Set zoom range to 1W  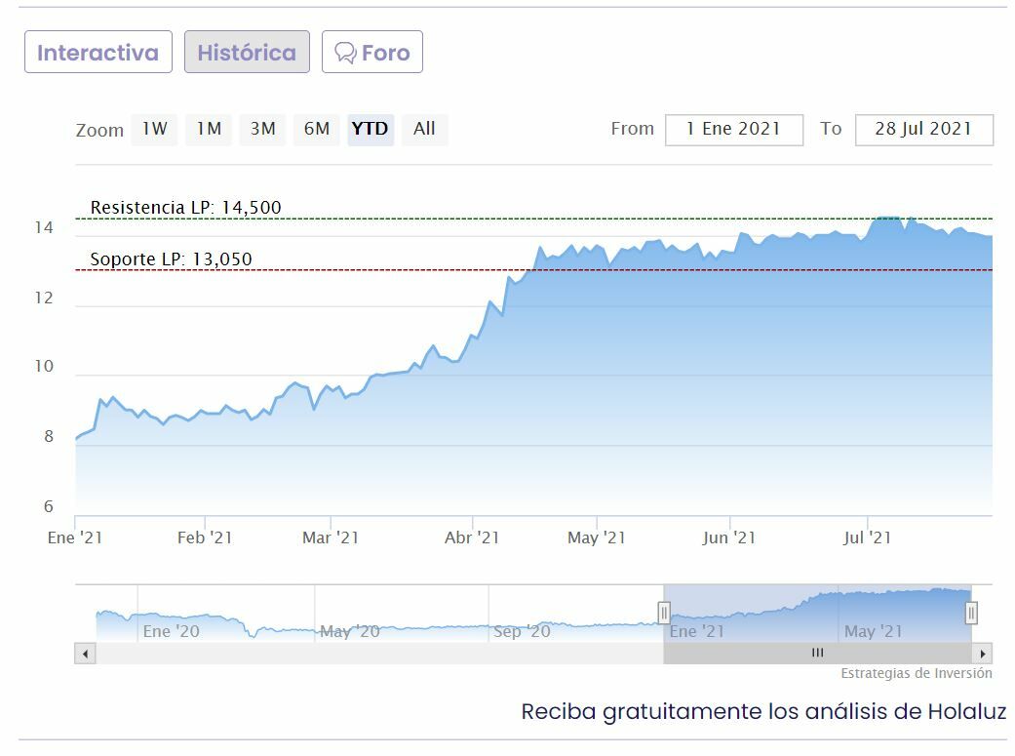(154, 129)
